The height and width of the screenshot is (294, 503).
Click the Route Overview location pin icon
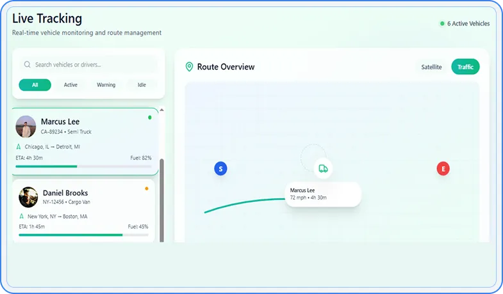tap(189, 67)
